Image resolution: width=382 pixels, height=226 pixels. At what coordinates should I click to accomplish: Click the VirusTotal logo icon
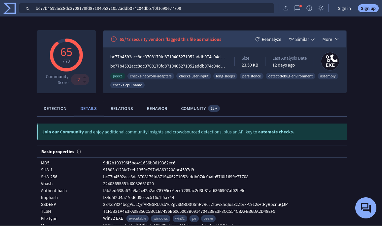(9, 8)
